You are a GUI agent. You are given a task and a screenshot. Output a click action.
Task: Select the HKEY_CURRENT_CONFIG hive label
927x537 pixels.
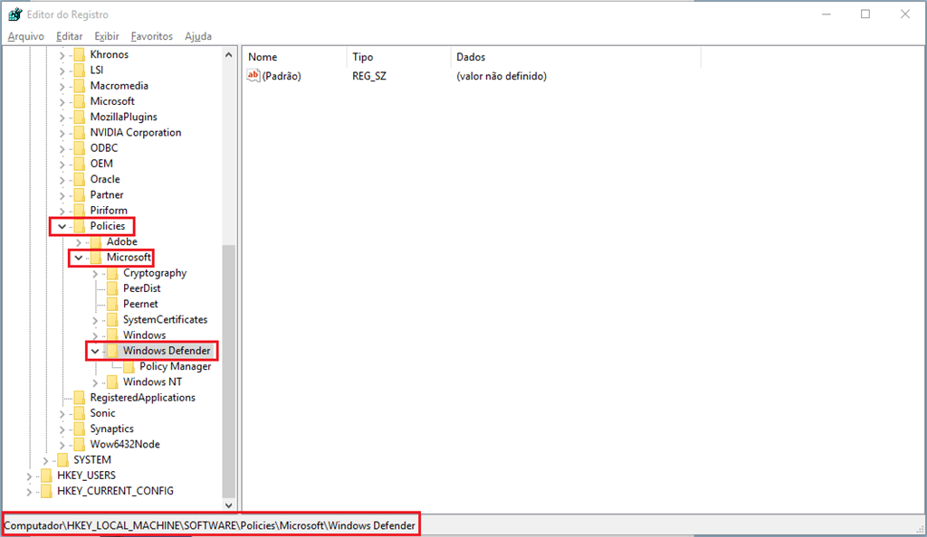pyautogui.click(x=115, y=491)
